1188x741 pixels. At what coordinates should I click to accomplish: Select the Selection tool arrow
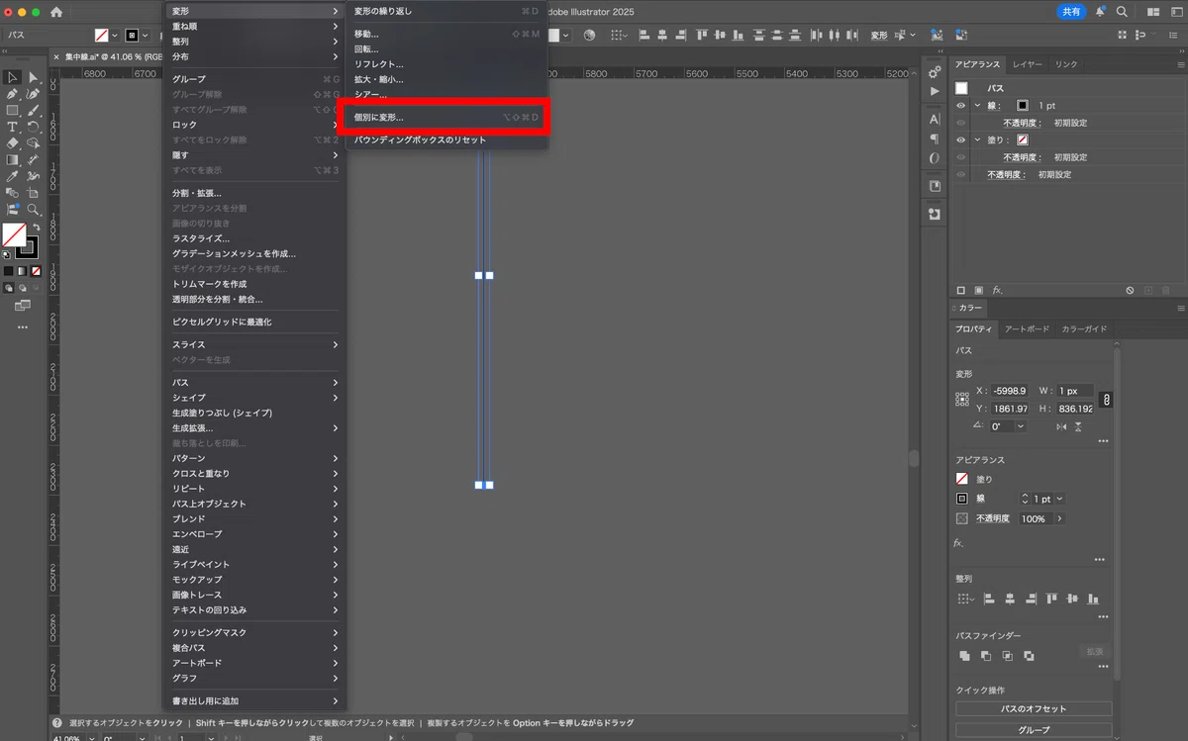(x=13, y=77)
